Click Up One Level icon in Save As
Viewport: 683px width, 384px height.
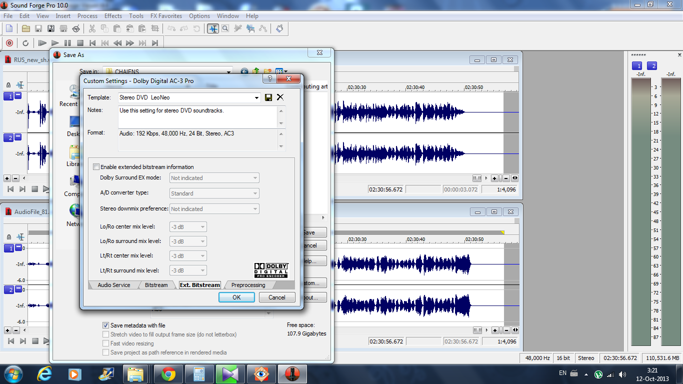click(256, 72)
